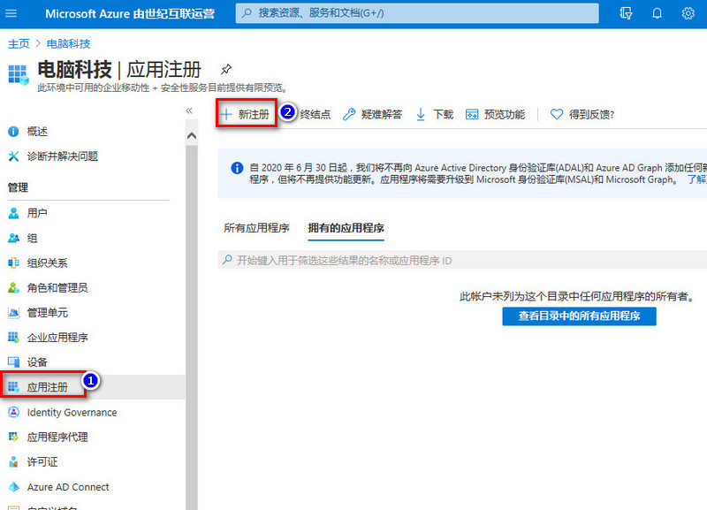Open 企业应用程序 in sidebar
Image resolution: width=707 pixels, height=510 pixels.
pos(48,338)
